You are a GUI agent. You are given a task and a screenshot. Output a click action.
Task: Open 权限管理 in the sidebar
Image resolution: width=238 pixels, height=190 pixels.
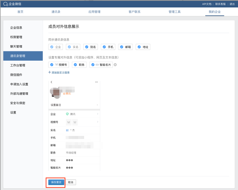point(23,37)
